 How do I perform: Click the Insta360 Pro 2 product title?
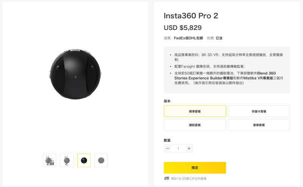click(x=191, y=16)
